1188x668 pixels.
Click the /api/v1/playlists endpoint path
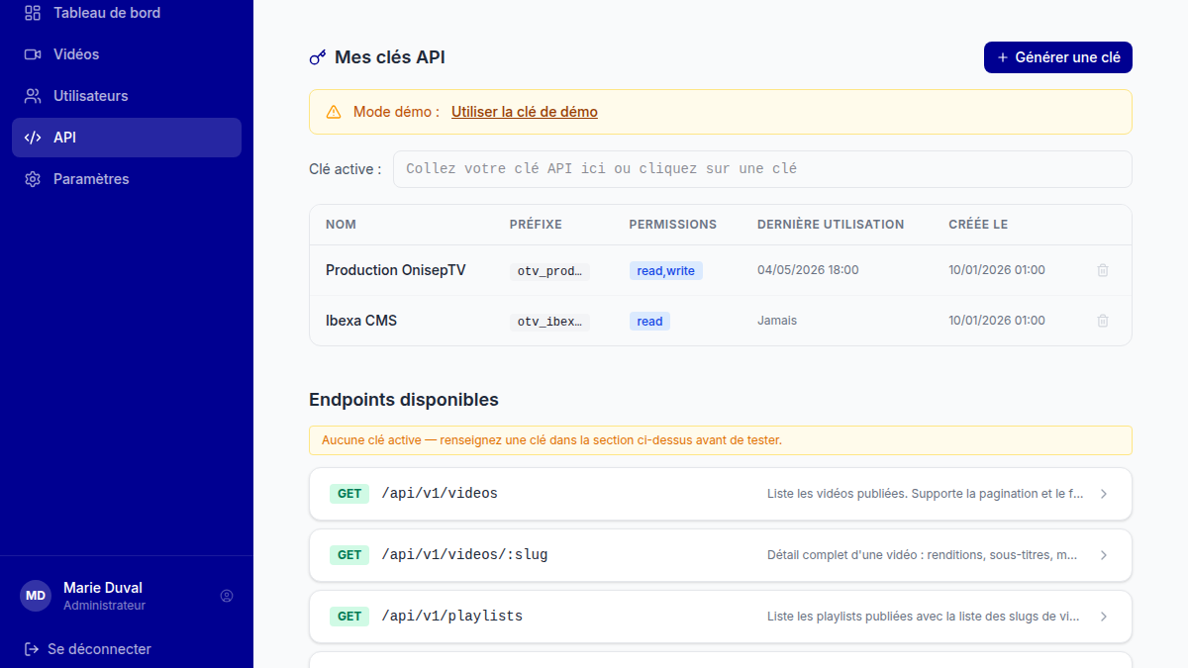452,617
